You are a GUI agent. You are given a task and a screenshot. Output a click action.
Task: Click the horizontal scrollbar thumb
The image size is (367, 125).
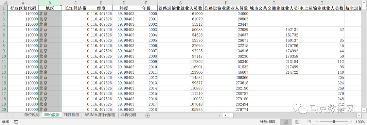pos(231,115)
